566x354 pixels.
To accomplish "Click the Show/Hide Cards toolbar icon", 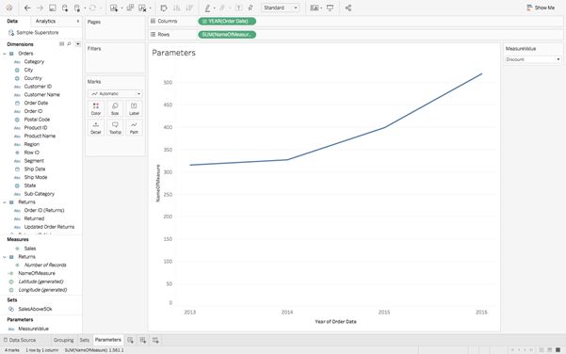I will pyautogui.click(x=315, y=8).
